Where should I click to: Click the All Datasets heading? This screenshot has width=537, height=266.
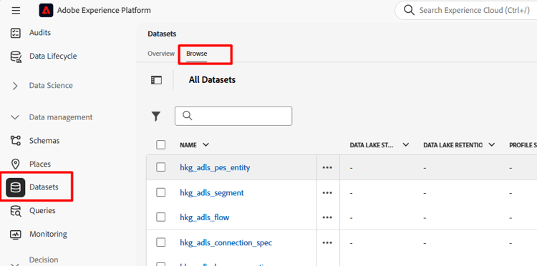tap(212, 80)
